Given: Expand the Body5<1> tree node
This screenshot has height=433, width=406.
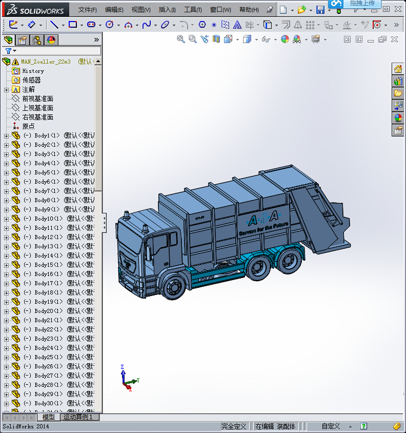Looking at the screenshot, I should coord(6,172).
